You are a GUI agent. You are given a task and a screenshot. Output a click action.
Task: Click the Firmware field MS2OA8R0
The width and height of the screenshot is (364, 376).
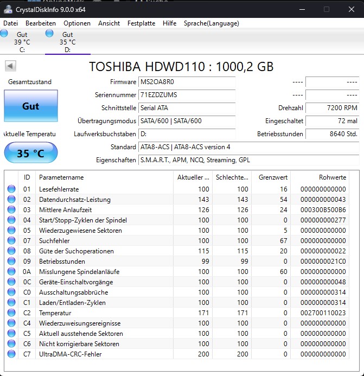click(x=187, y=82)
